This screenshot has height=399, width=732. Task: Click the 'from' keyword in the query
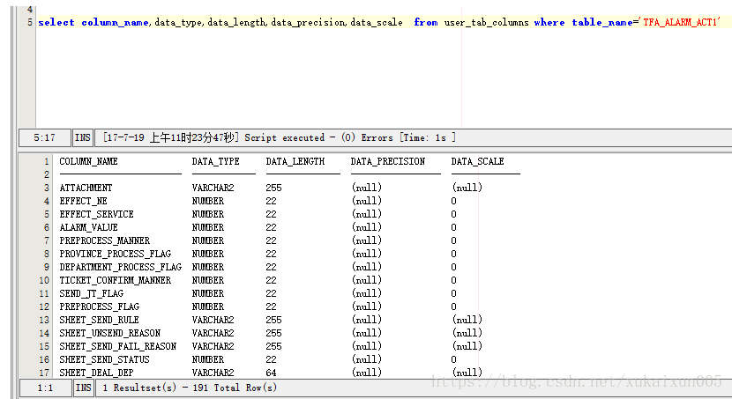coord(426,22)
